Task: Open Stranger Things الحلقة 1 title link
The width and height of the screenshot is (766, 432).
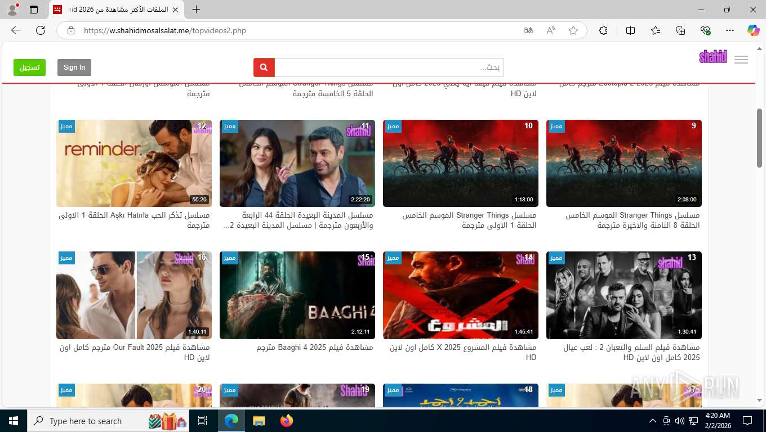Action: 470,220
